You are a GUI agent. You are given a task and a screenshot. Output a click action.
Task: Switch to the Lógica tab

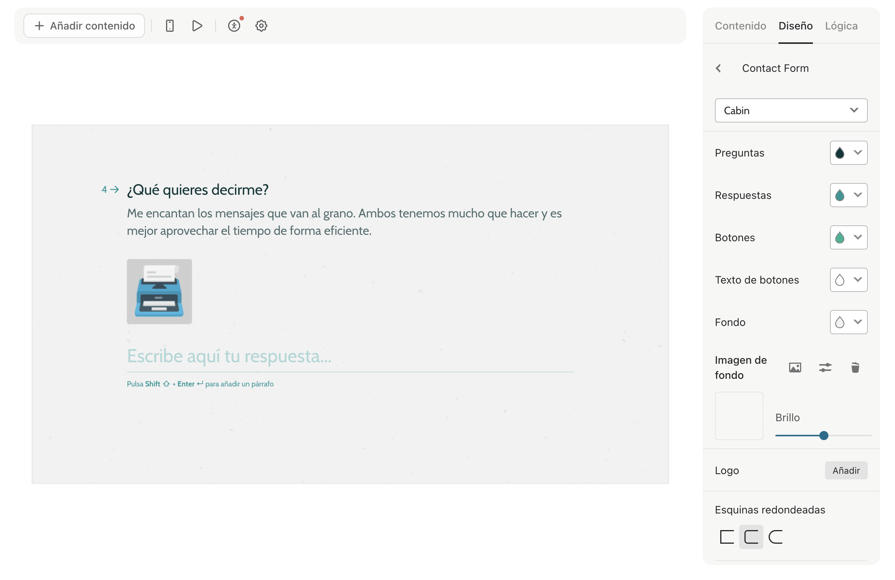click(842, 25)
